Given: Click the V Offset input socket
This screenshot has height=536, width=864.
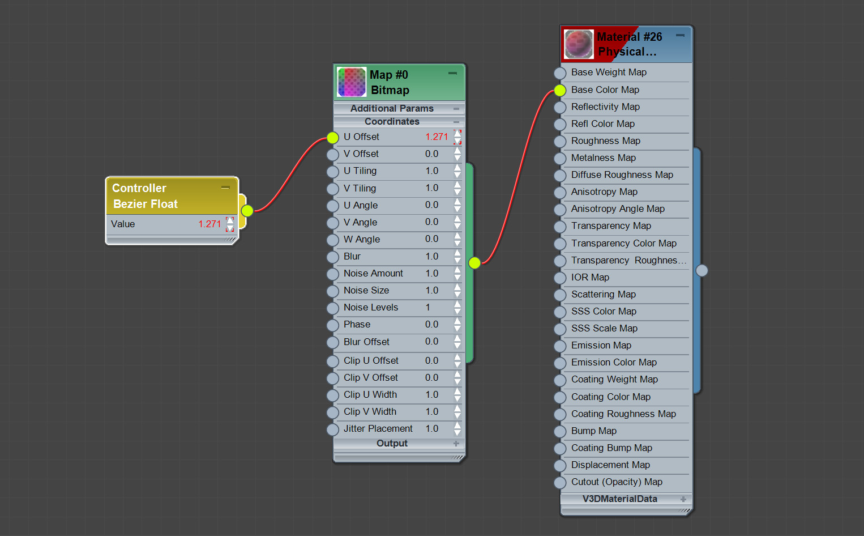Looking at the screenshot, I should click(x=333, y=154).
